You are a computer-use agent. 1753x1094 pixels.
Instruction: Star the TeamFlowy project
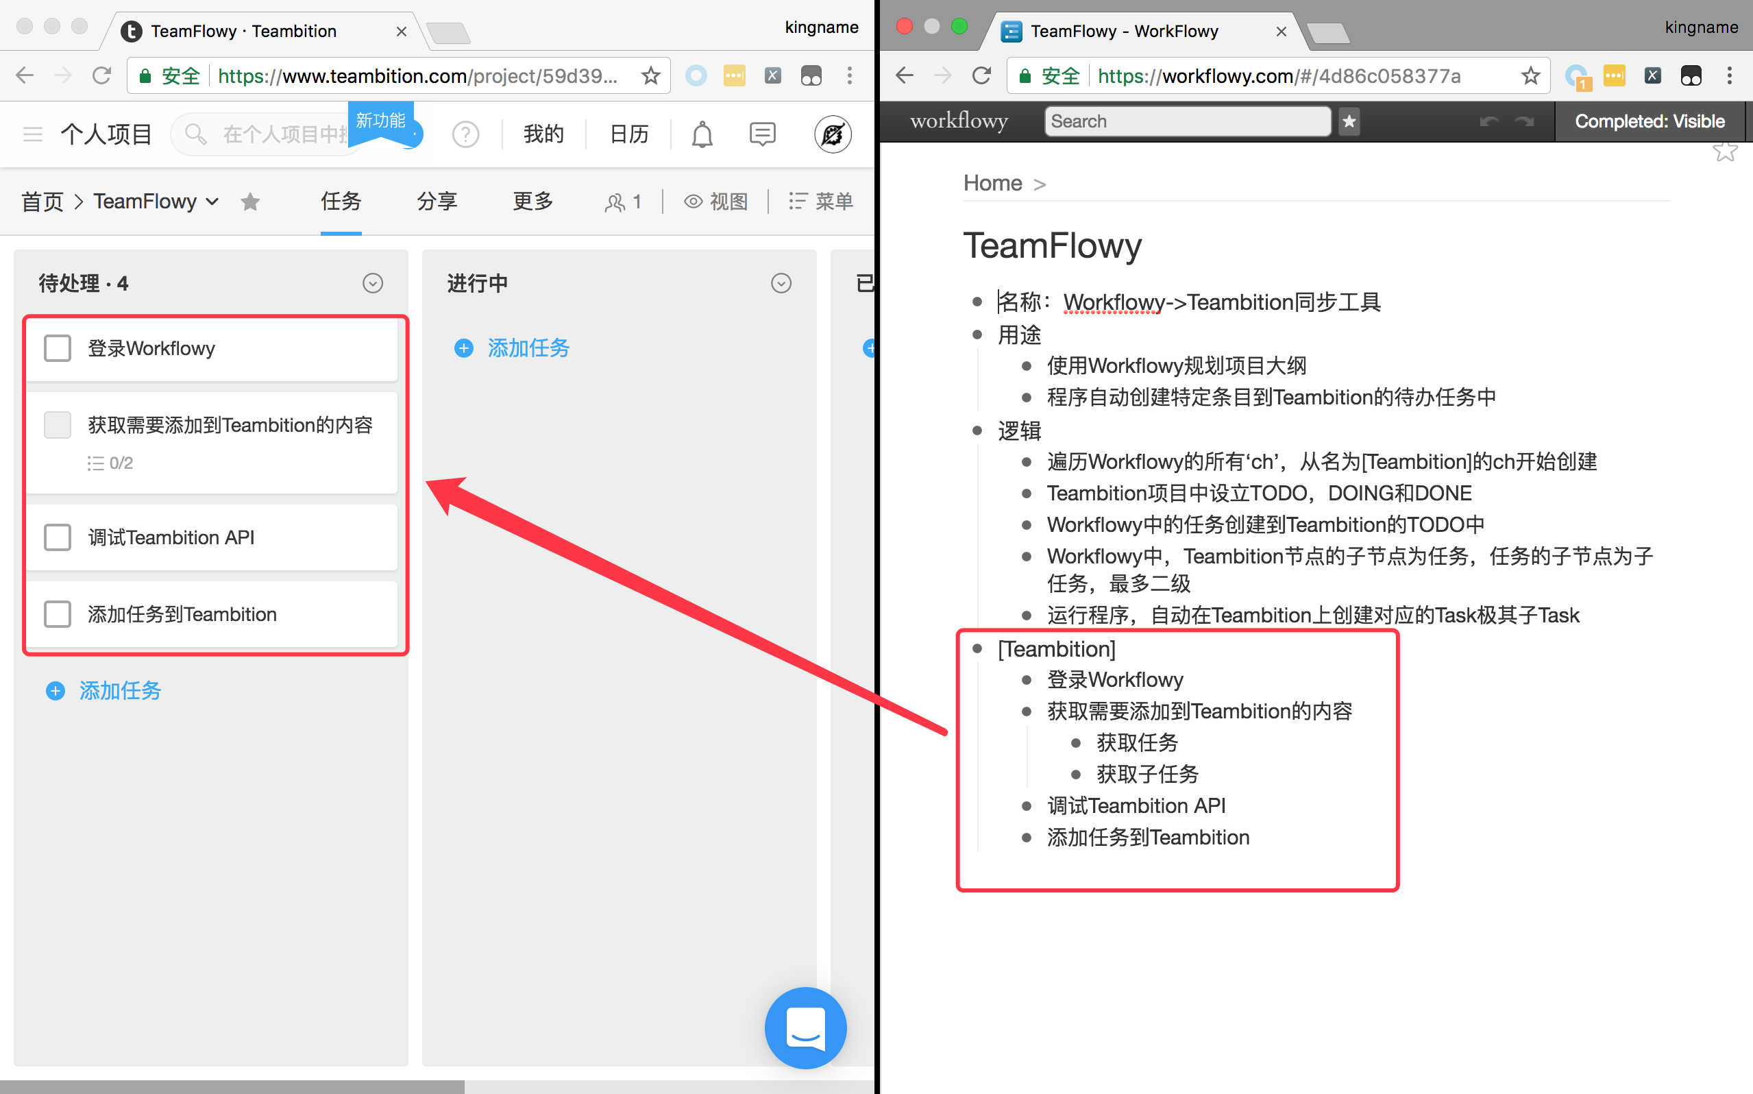(x=250, y=201)
